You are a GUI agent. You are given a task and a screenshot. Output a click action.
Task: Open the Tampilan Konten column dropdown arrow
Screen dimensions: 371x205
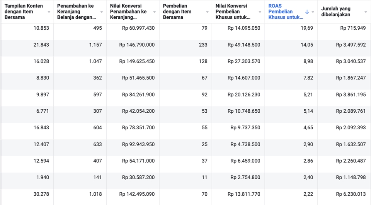[x=49, y=12]
